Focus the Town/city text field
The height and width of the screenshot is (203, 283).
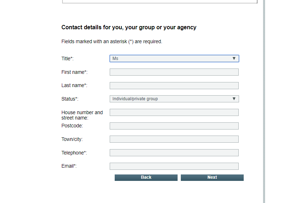point(174,139)
